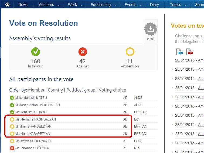
Task: Expand the Functioning dropdown menu
Action: (103, 5)
